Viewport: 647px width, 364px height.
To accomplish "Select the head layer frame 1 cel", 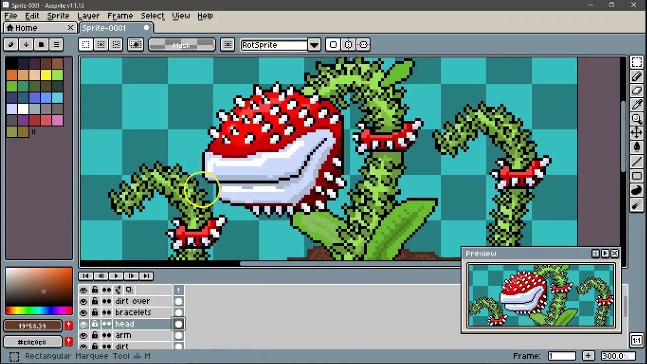I will (178, 324).
